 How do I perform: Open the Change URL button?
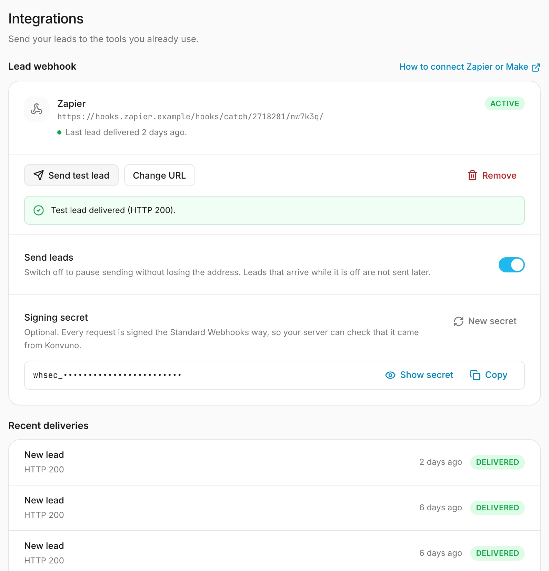tap(159, 175)
